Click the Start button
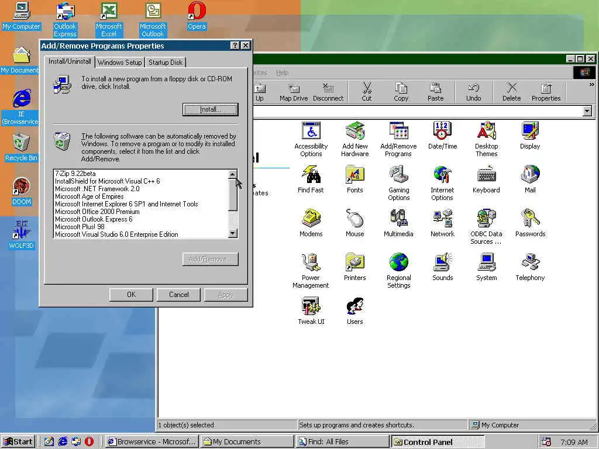The height and width of the screenshot is (449, 599). click(x=18, y=441)
